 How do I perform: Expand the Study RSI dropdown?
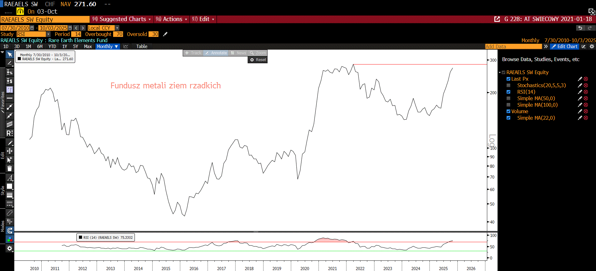[x=48, y=34]
